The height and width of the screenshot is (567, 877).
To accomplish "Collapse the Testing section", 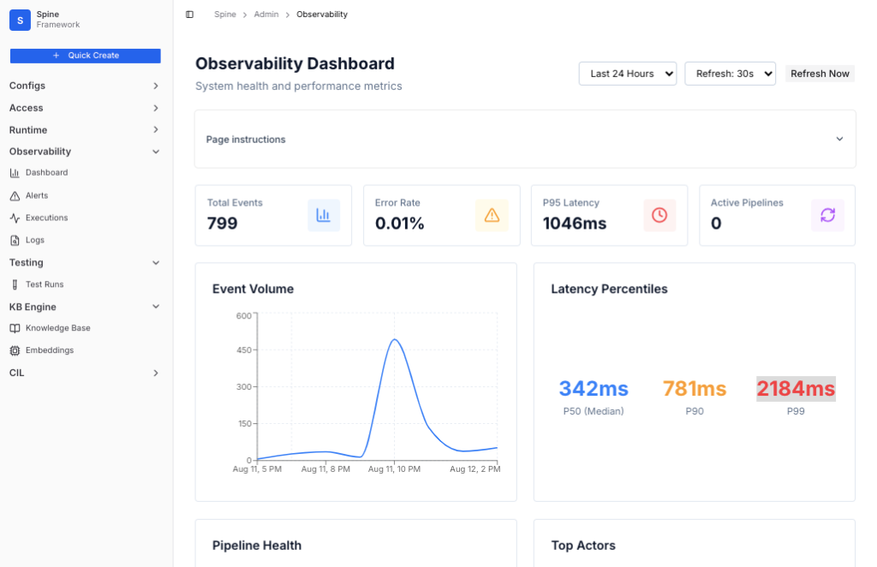I will [85, 262].
